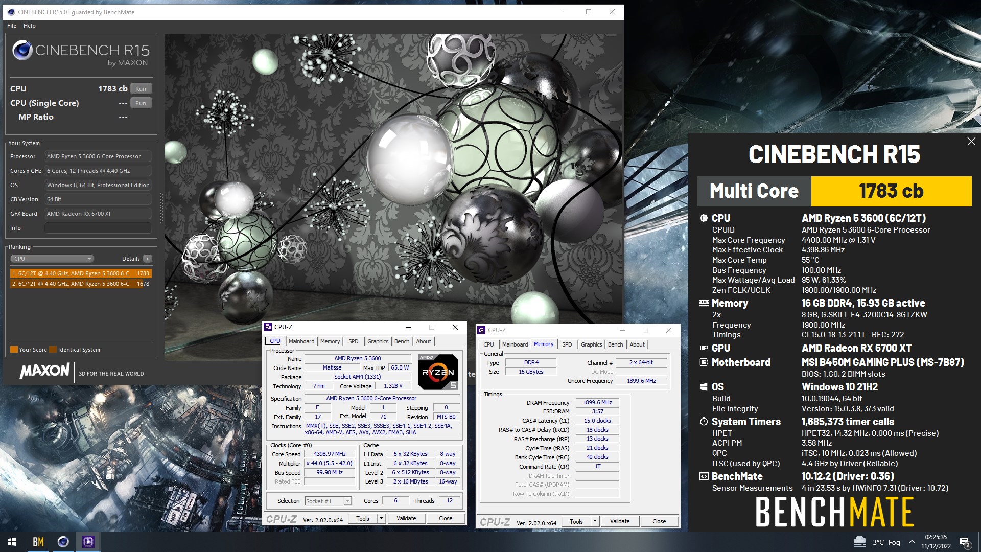Select Graphics tab in CPU-Z Memory window
This screenshot has width=981, height=552.
click(x=592, y=344)
